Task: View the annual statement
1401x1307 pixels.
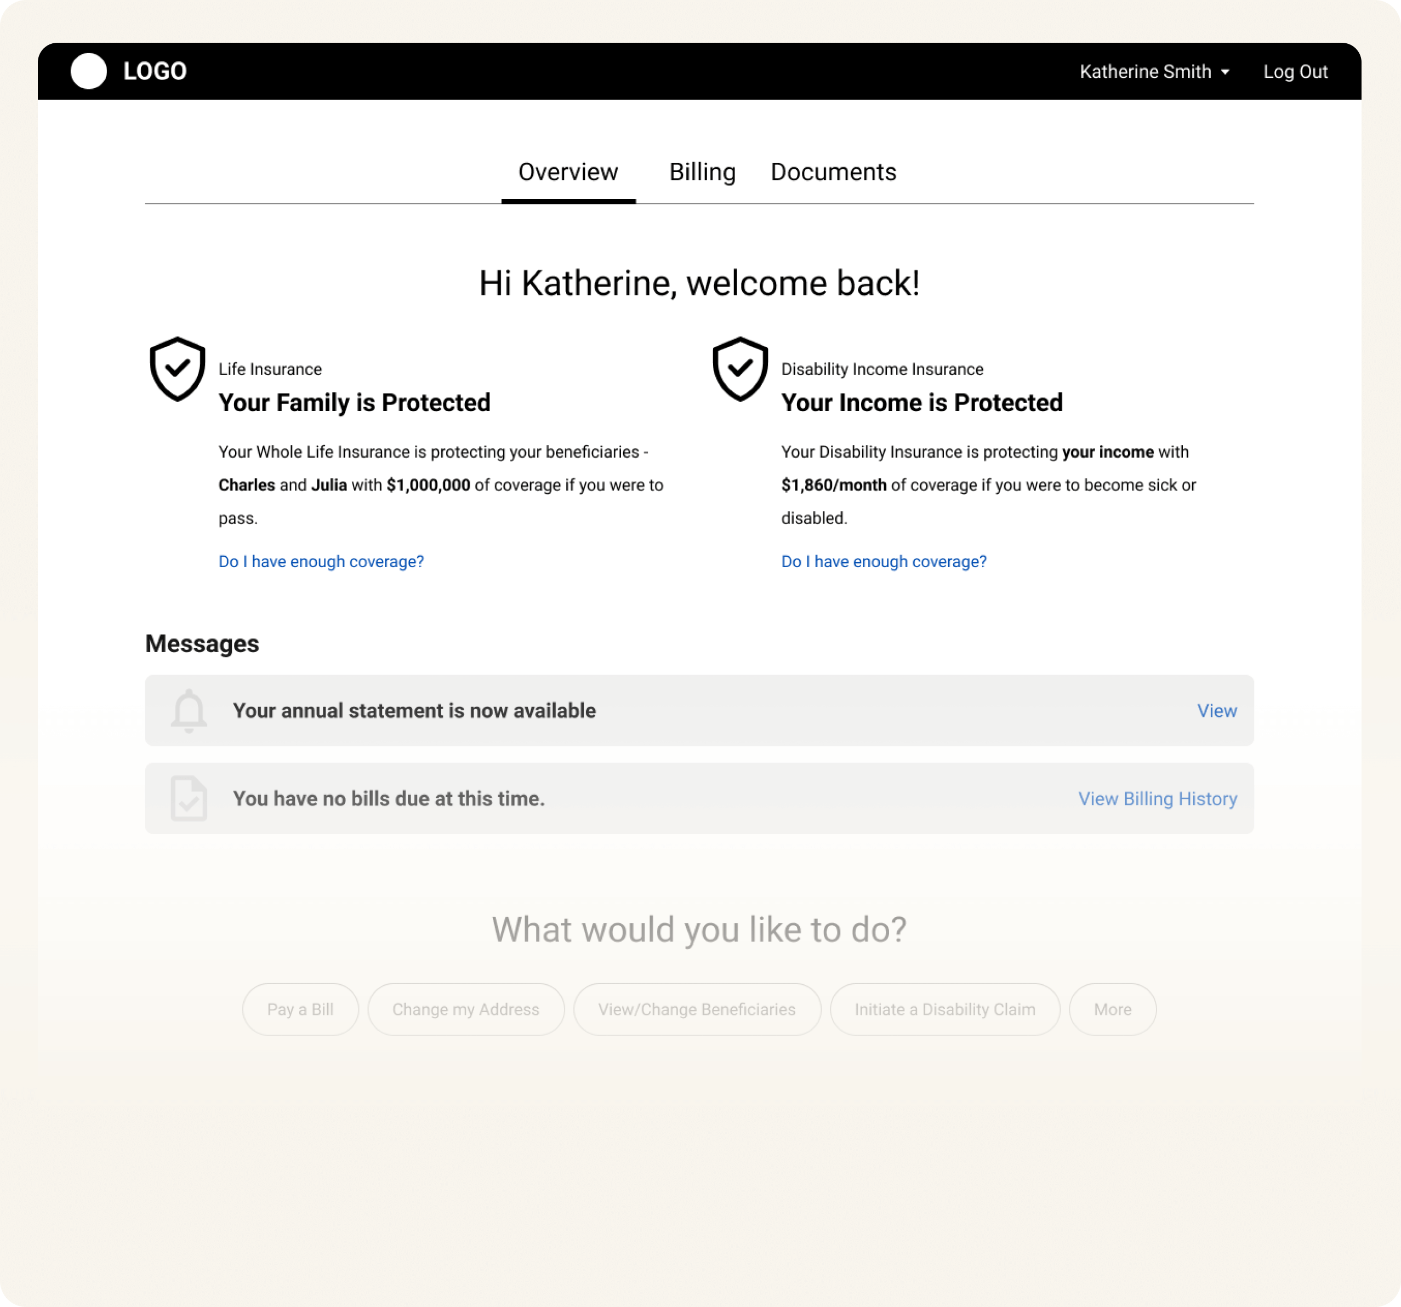Action: click(1216, 711)
